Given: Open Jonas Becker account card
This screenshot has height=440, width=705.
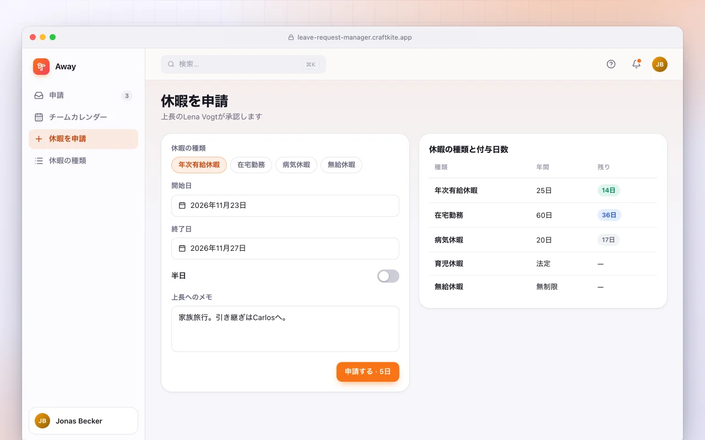Looking at the screenshot, I should pyautogui.click(x=83, y=421).
